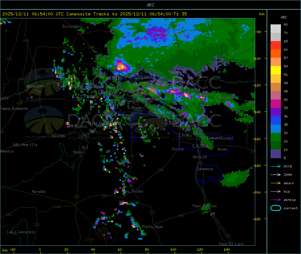Click the 140 tick on horizontal km axis
301x254 pixels.
[x=227, y=249]
